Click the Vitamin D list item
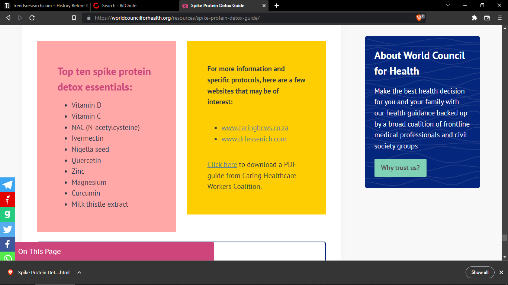Screen dimensions: 508x285 [87, 105]
